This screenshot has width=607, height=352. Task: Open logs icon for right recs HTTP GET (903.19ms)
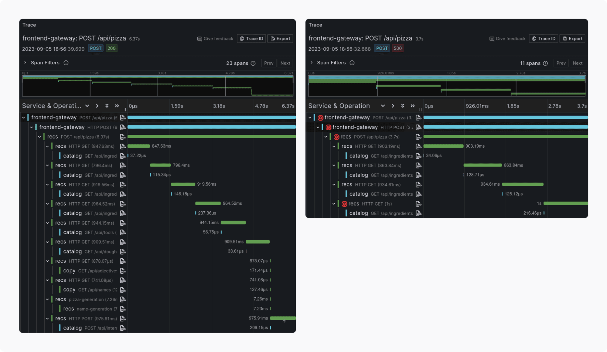click(418, 146)
